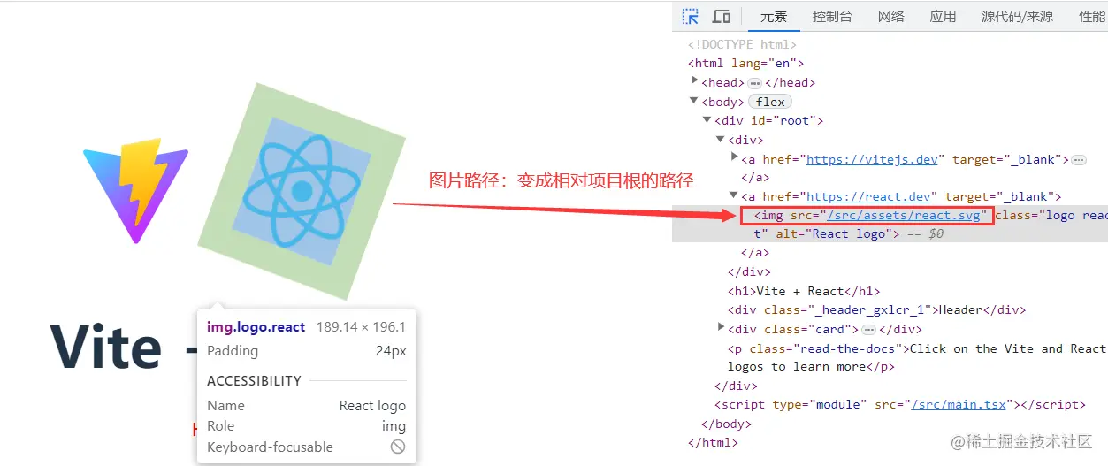Click the Vite heading text on page
Screen dimensions: 1108x466
(105, 347)
